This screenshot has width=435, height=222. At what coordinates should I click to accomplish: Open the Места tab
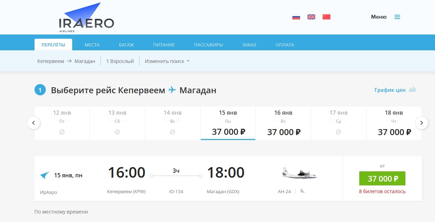(x=92, y=45)
